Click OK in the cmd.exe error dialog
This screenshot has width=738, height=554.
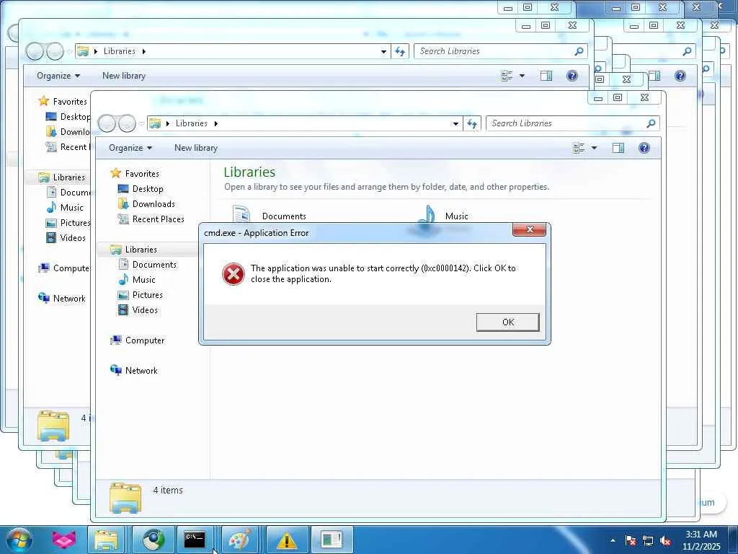(x=507, y=322)
